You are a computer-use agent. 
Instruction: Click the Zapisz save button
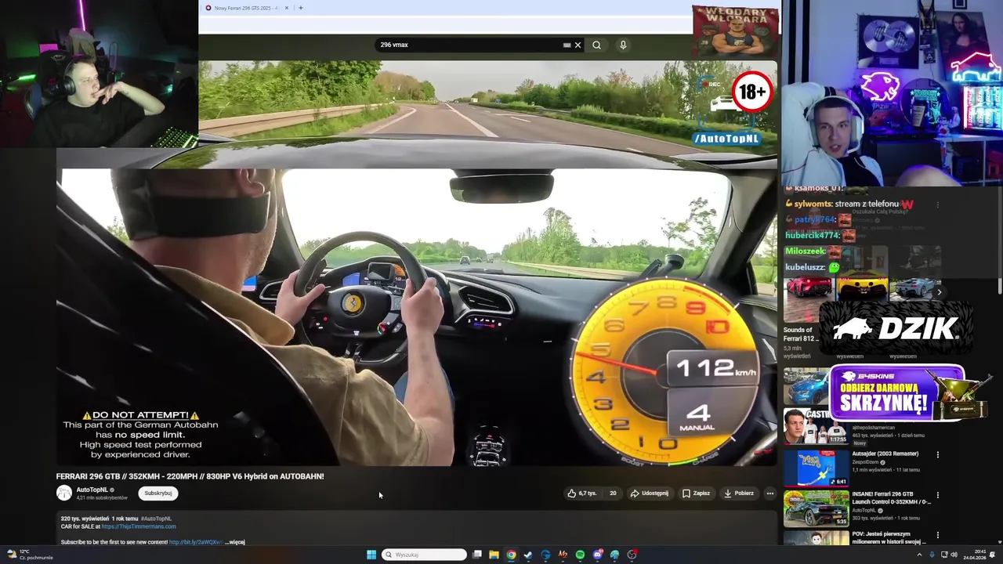click(696, 493)
